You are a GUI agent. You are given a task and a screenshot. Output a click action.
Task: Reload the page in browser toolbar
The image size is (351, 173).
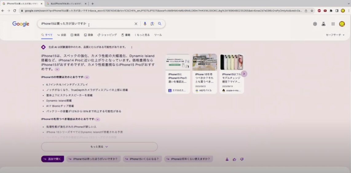14,10
